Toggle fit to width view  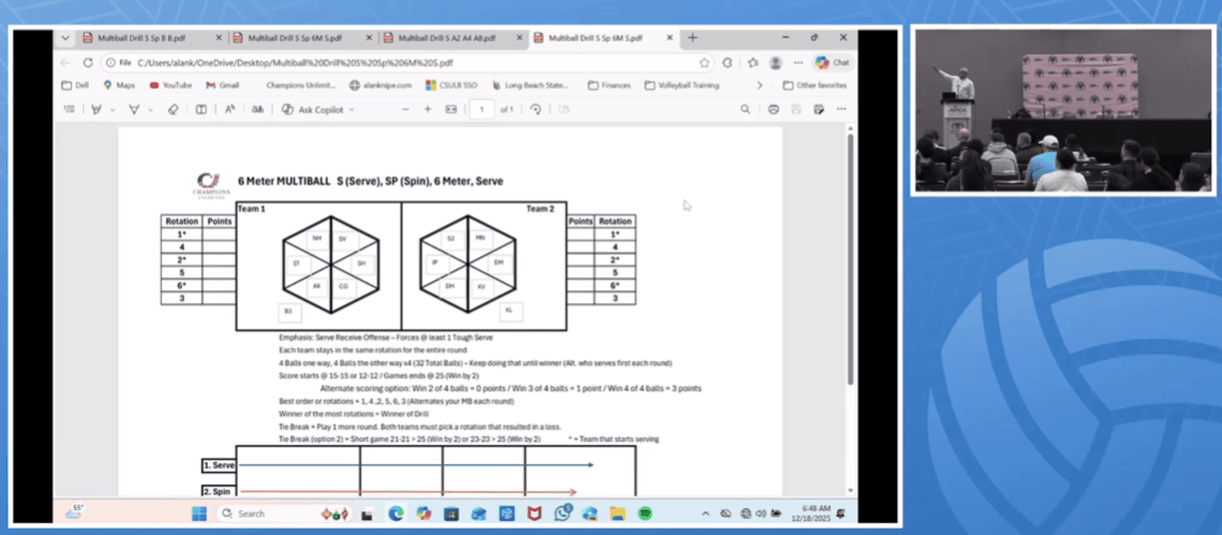451,109
